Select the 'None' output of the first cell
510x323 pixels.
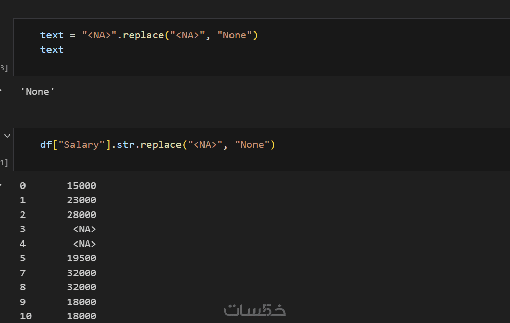click(38, 92)
